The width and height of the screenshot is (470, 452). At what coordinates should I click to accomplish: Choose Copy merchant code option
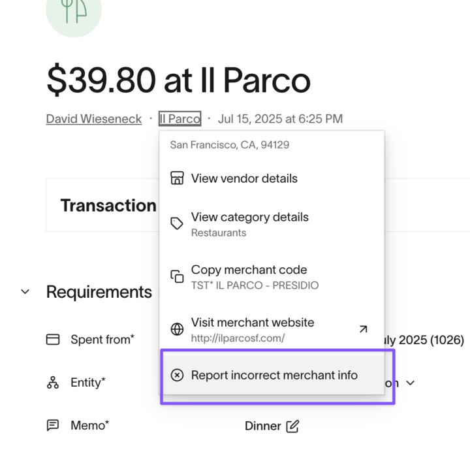272,277
